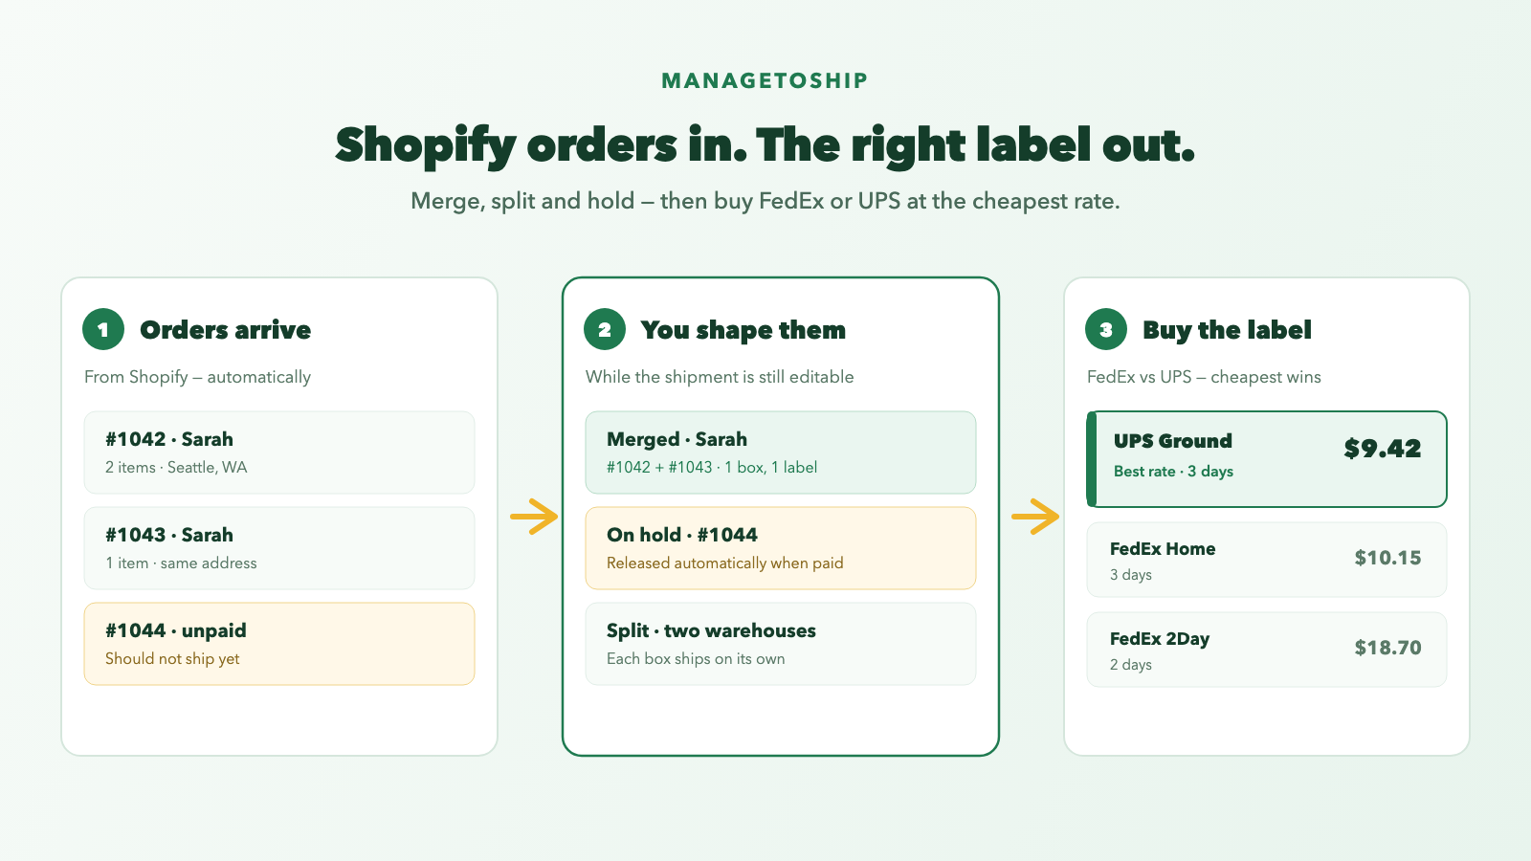Choose the FedEx 2Day rate option
This screenshot has height=861, width=1531.
coord(1267,650)
